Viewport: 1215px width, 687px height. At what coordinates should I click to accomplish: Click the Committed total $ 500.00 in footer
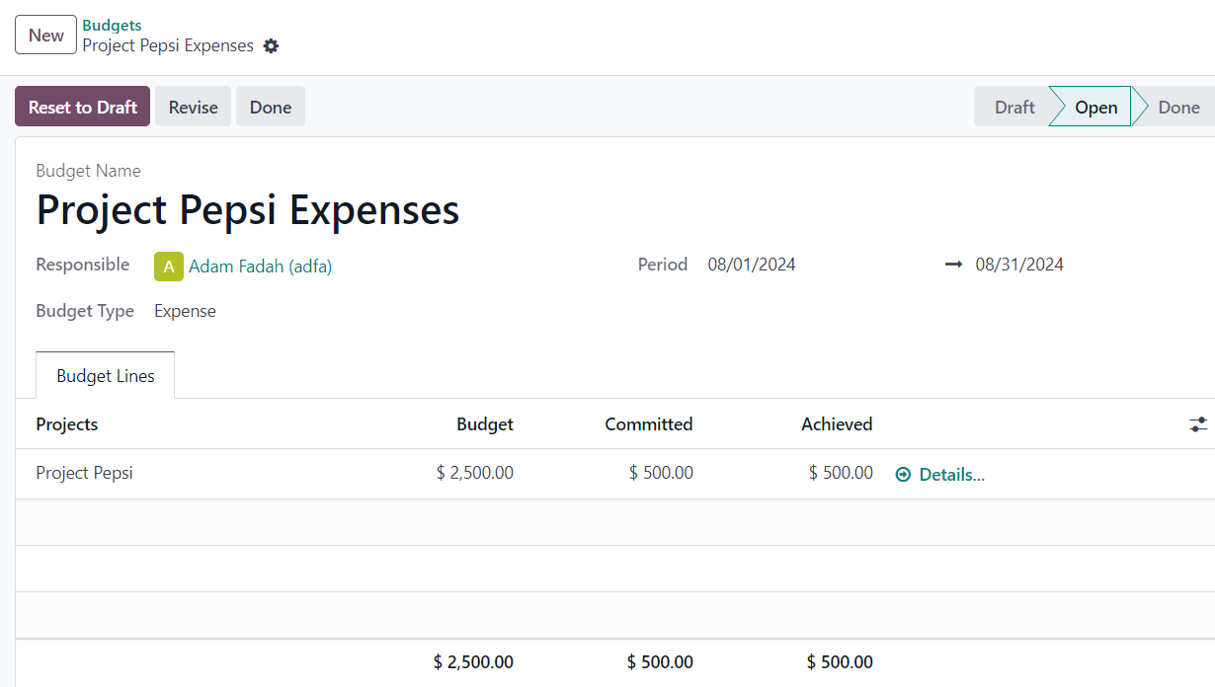tap(660, 662)
